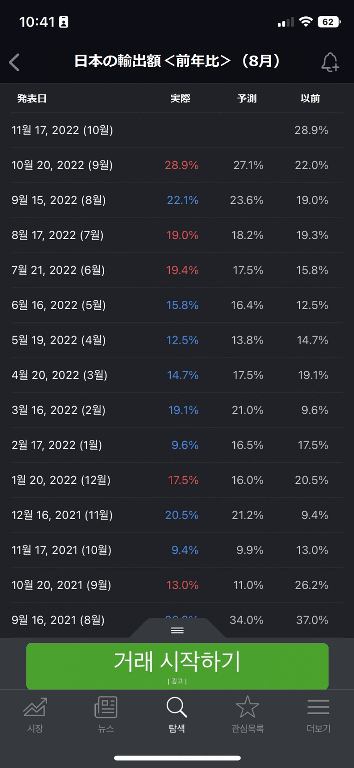Tap the add alert bell icon
Image resolution: width=354 pixels, height=768 pixels.
[x=330, y=62]
